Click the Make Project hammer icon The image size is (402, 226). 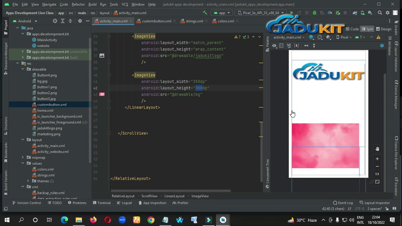click(205, 13)
